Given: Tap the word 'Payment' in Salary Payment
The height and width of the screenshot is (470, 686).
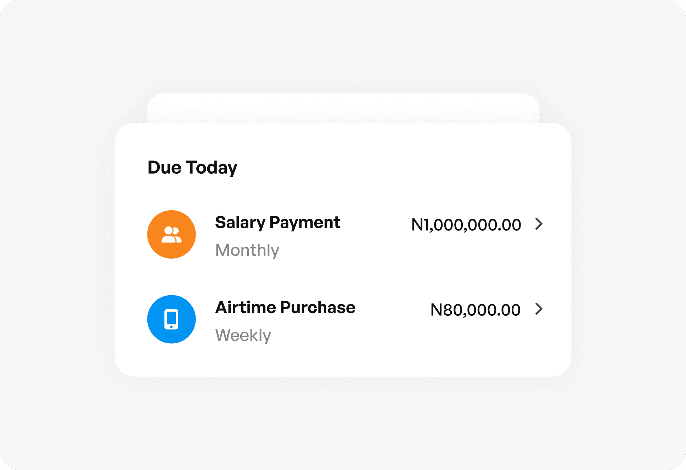Looking at the screenshot, I should pyautogui.click(x=305, y=223).
